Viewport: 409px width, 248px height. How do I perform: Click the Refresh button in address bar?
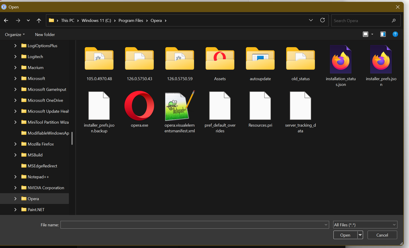323,20
